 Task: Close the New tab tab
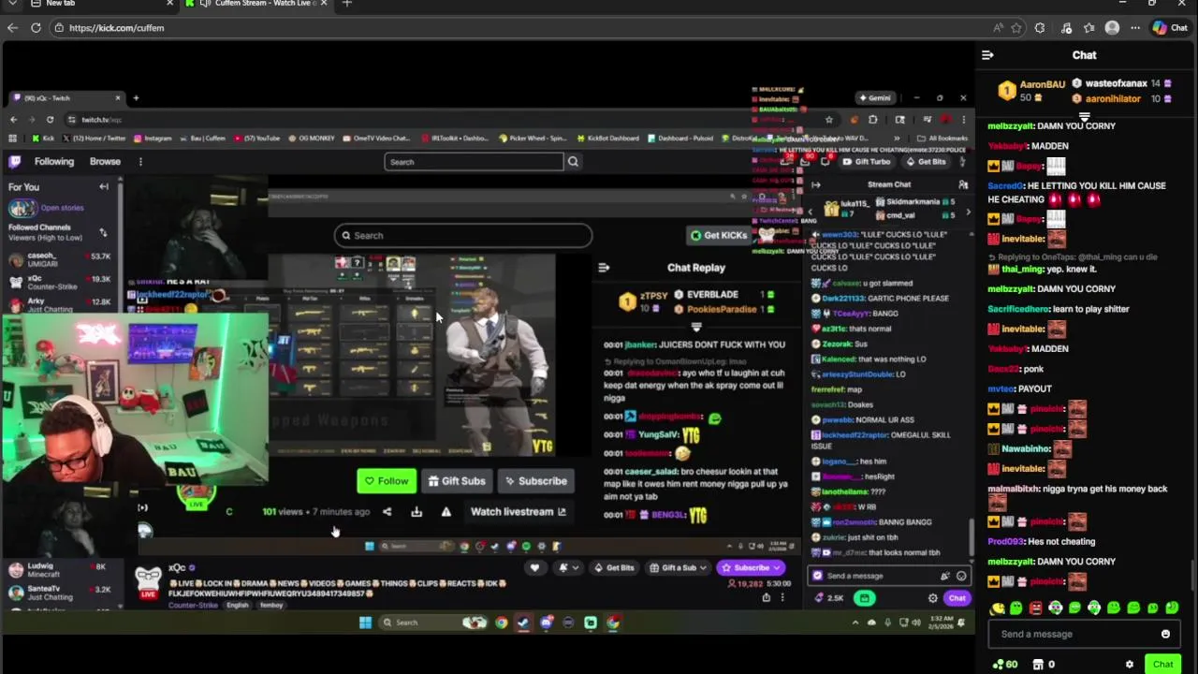pos(169,4)
